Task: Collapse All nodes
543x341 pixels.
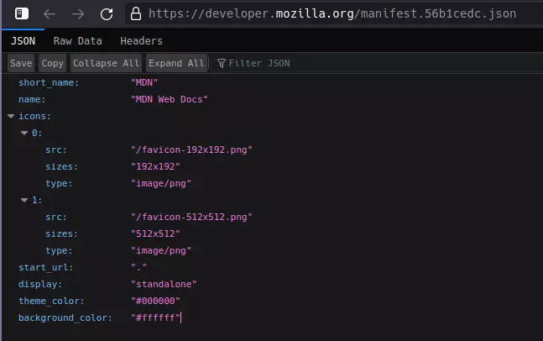Action: (106, 63)
